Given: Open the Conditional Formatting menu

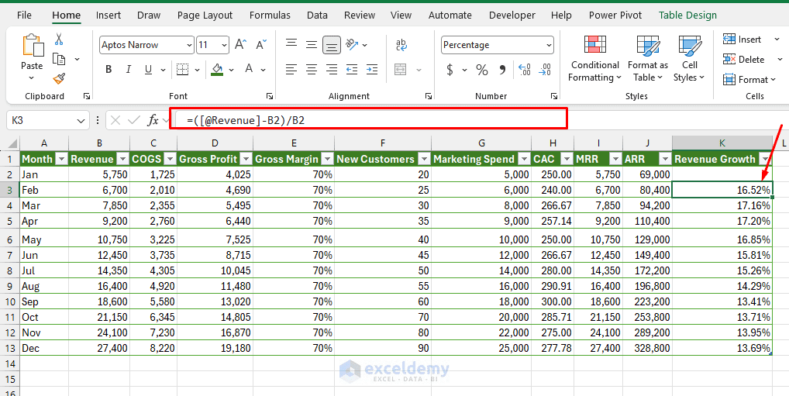Looking at the screenshot, I should (594, 58).
